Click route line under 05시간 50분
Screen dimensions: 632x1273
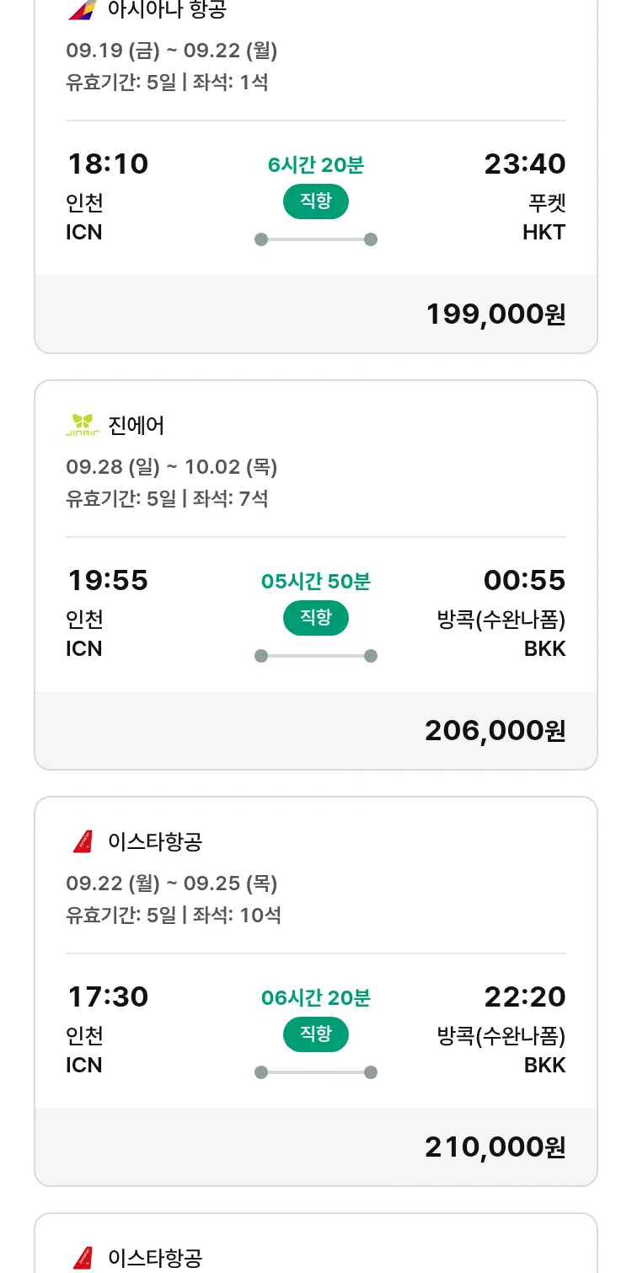(316, 656)
